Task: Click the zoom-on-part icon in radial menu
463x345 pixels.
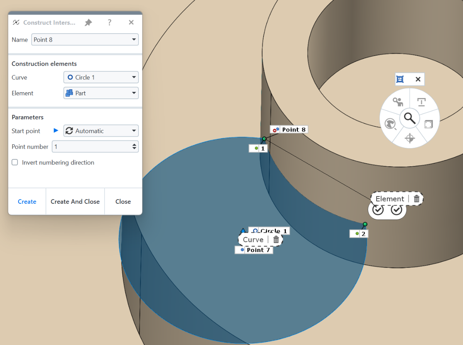Action: [x=390, y=124]
